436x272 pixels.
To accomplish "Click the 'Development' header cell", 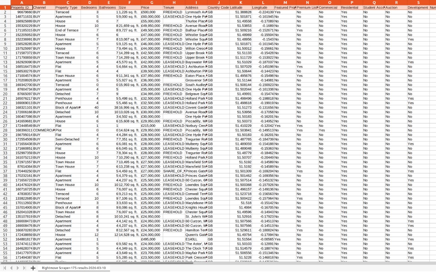I will coord(418,7).
